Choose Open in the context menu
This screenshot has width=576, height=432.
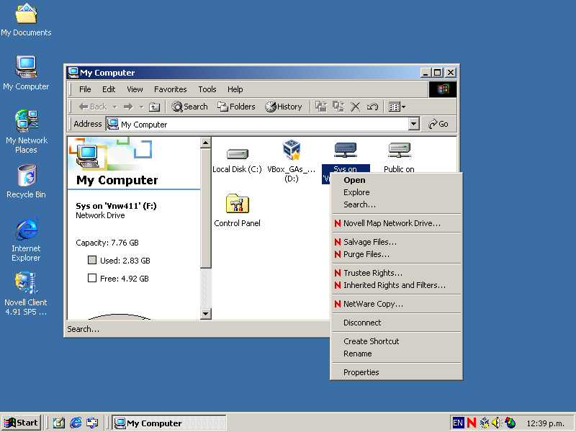tap(397, 180)
